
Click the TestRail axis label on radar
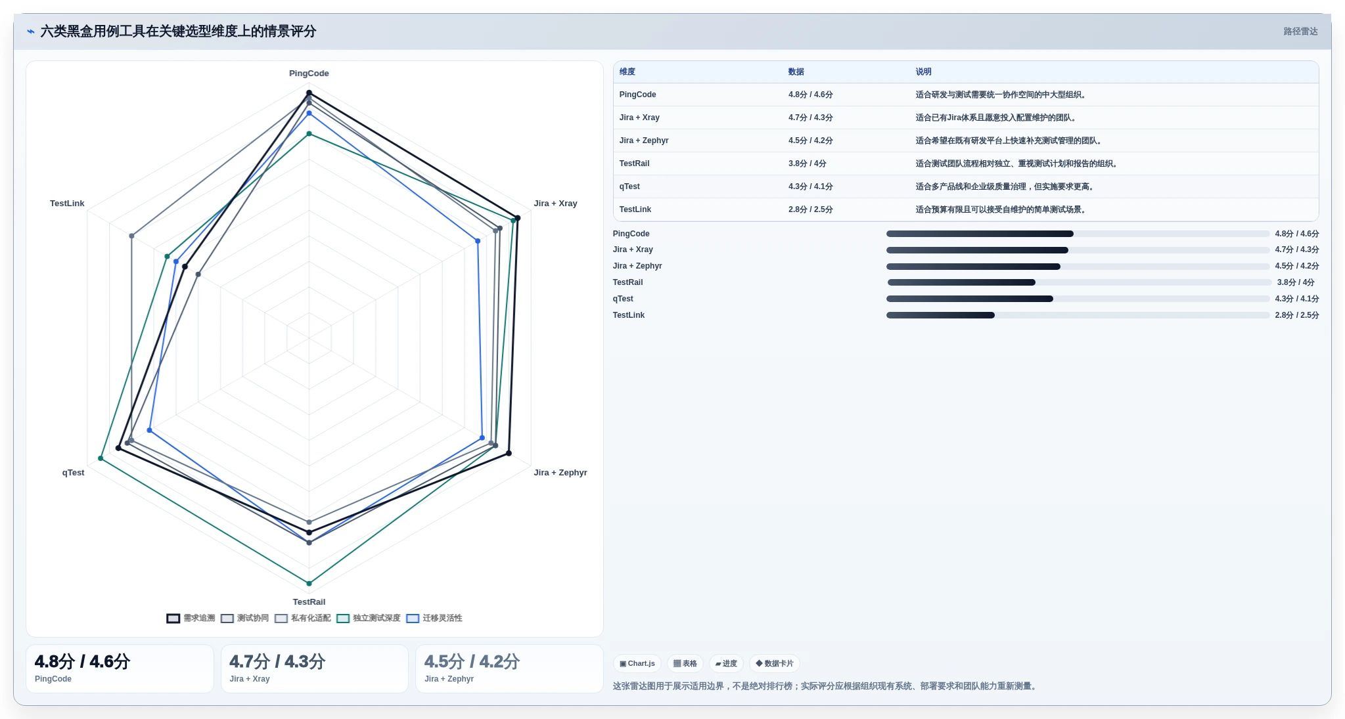(x=309, y=602)
